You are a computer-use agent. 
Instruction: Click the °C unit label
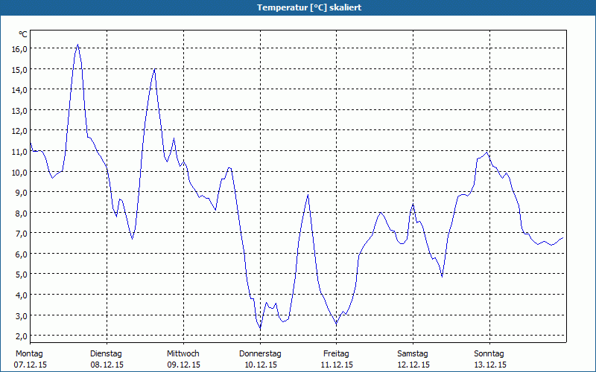pos(23,34)
